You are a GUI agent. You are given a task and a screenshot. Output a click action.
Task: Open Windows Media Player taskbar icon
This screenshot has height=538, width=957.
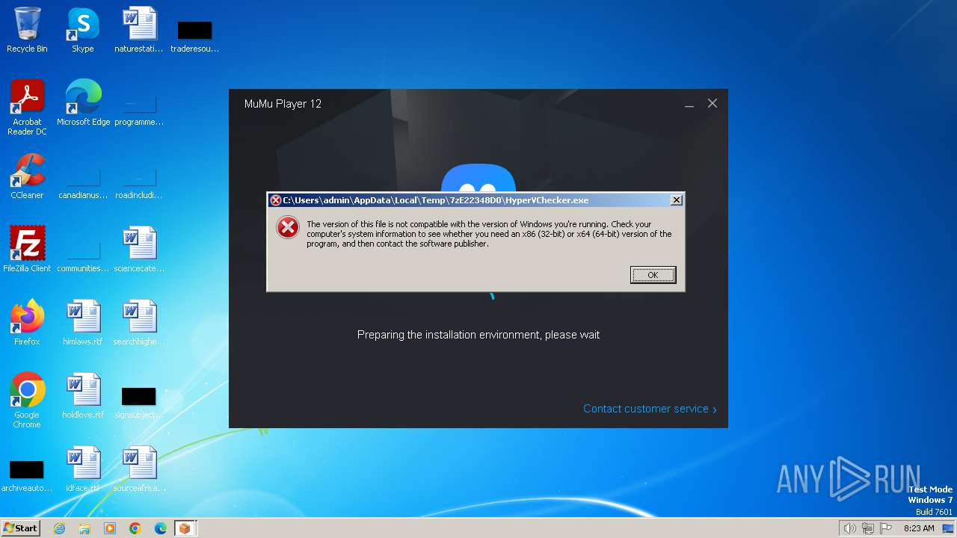(110, 528)
